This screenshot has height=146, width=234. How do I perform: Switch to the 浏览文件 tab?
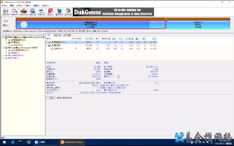[57, 35]
